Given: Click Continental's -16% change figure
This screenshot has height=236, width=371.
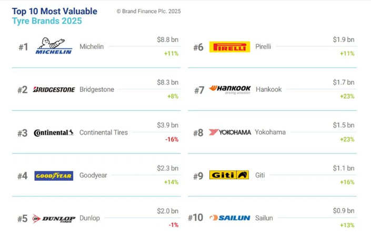Looking at the screenshot, I should tap(172, 139).
